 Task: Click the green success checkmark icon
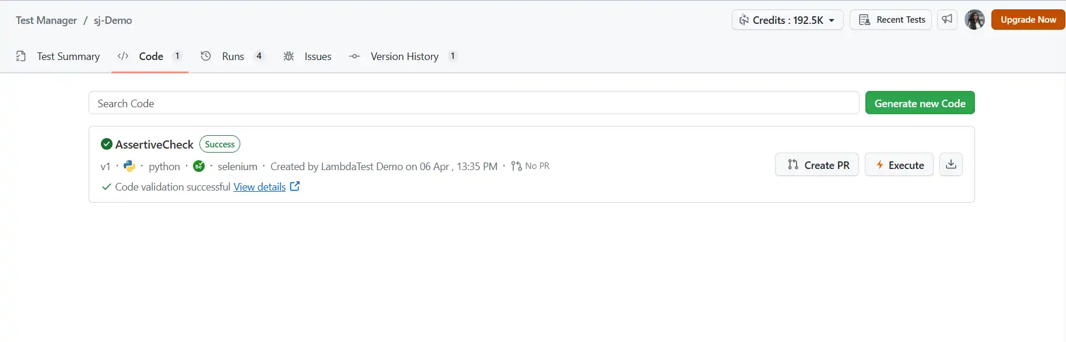pyautogui.click(x=107, y=144)
